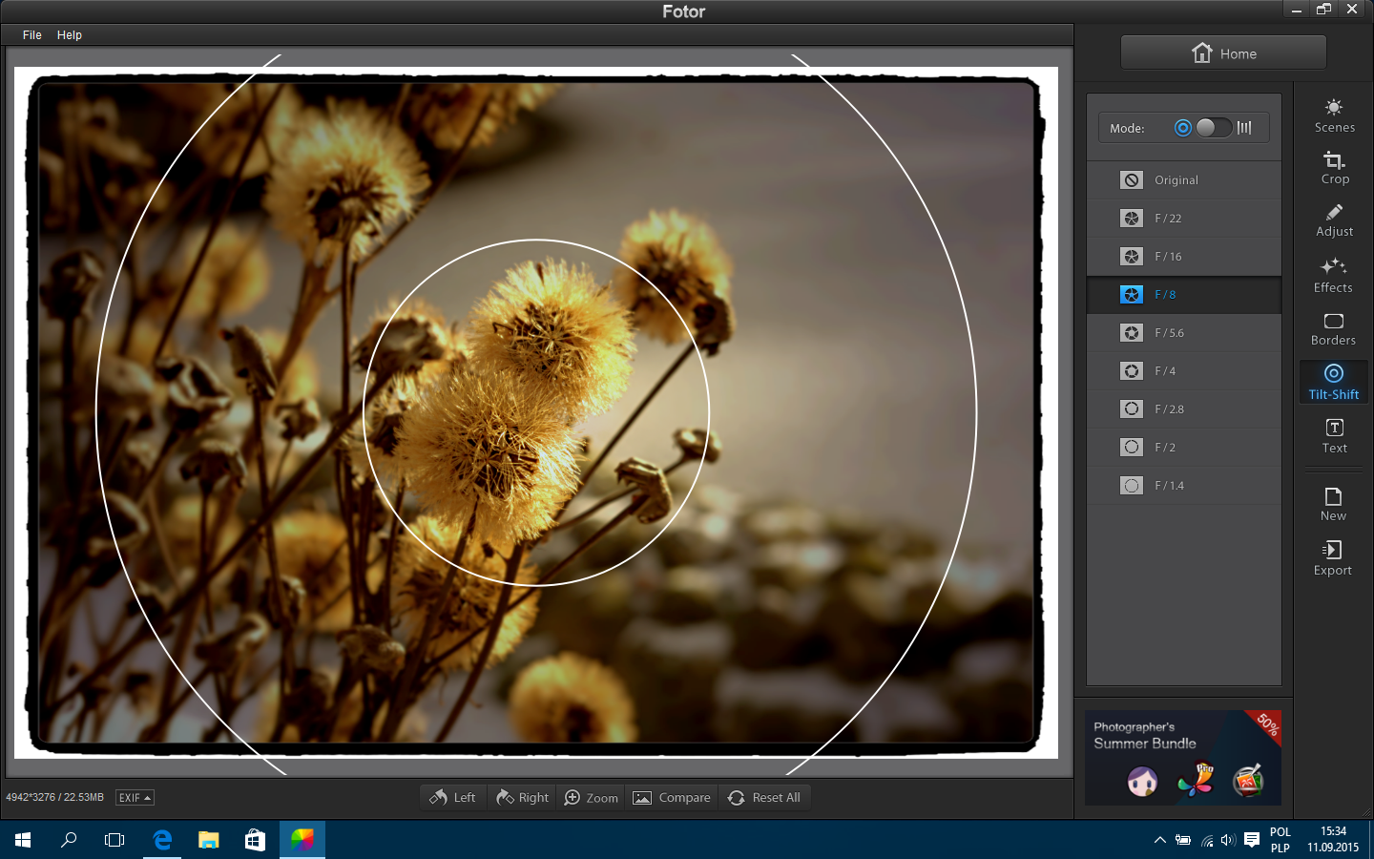Open the Help menu

tap(70, 35)
